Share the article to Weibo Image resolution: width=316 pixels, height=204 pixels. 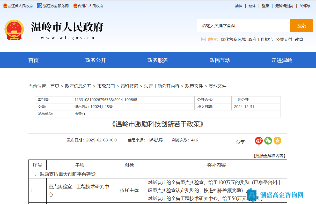pyautogui.click(x=259, y=141)
